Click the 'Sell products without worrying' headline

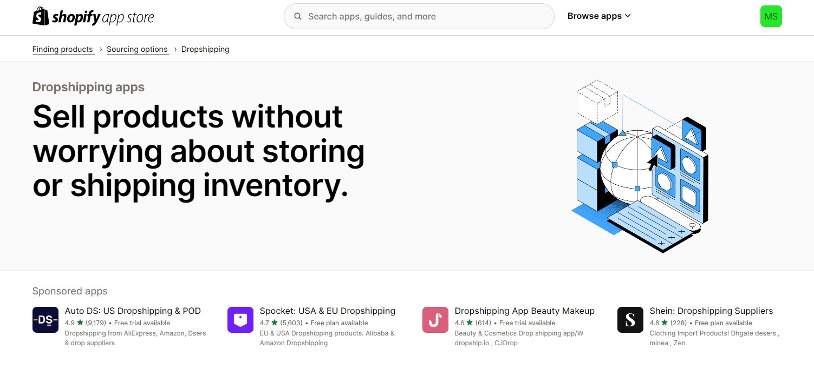coord(198,151)
